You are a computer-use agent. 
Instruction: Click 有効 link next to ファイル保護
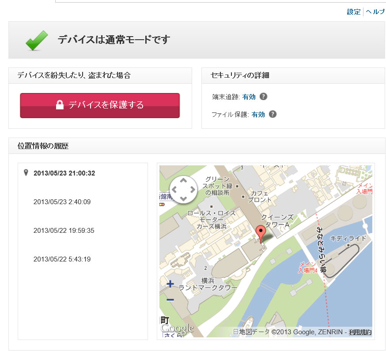[258, 115]
